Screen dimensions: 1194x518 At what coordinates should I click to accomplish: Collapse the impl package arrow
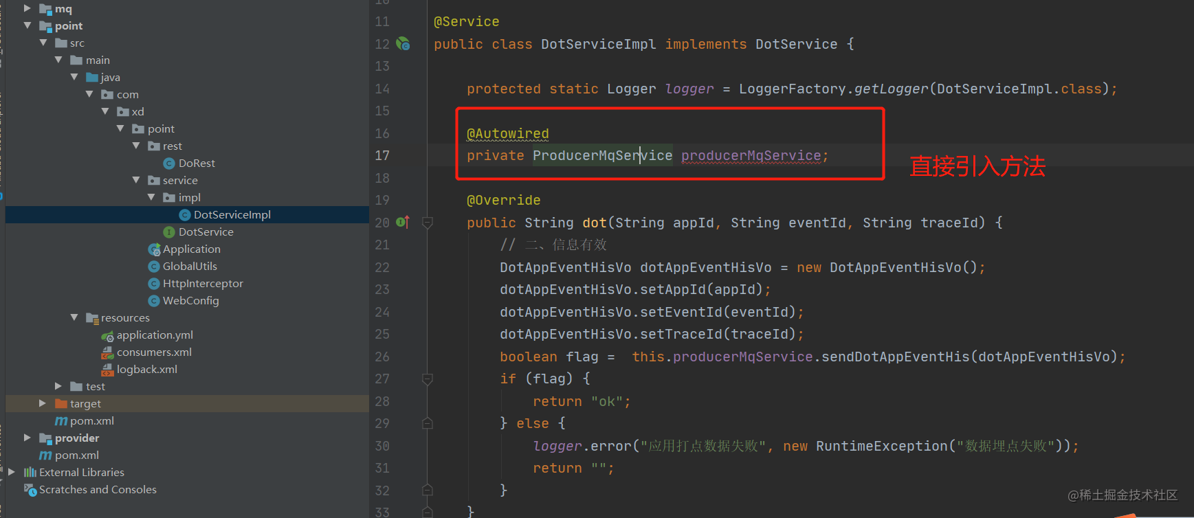tap(151, 197)
